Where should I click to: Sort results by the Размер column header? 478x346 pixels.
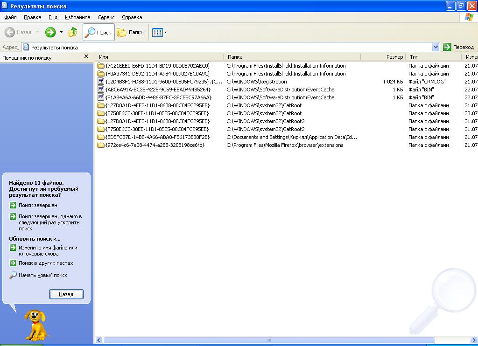tap(383, 57)
